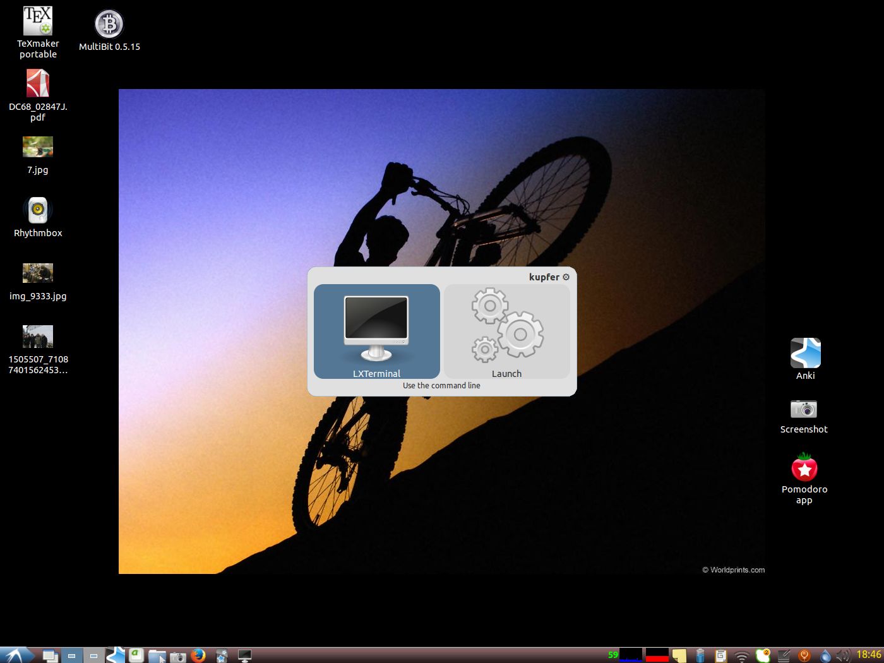
Task: Click the blue battery tray icon
Action: [x=700, y=655]
